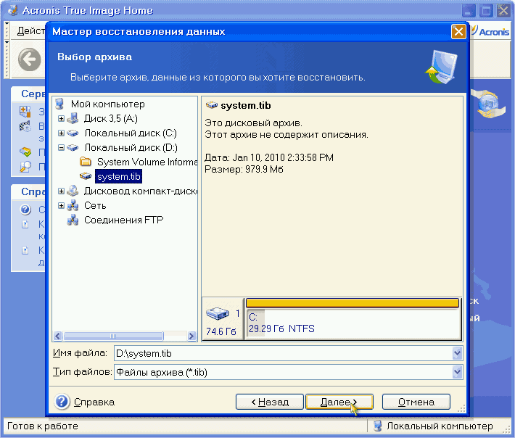Screen dimensions: 515x438
Task: Click the backup icon in the background sidebar
Action: 25,112
